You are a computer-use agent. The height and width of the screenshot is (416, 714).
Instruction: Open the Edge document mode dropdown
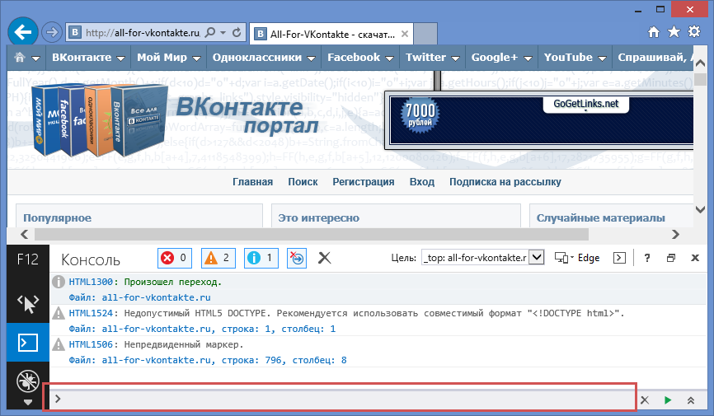pos(577,258)
